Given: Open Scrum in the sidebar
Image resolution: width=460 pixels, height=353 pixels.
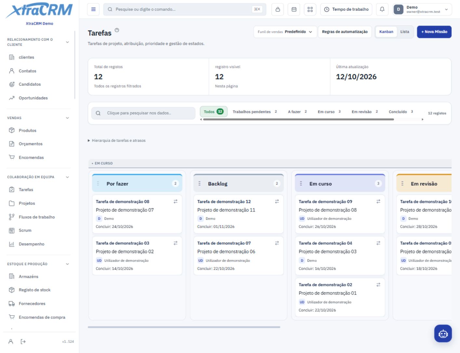Looking at the screenshot, I should [39, 230].
